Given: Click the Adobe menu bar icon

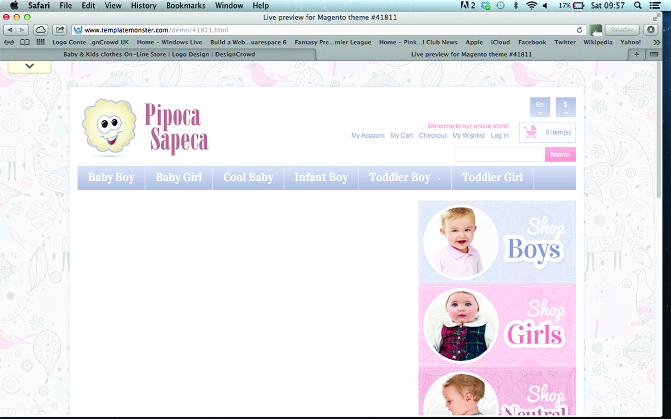Looking at the screenshot, I should [468, 6].
